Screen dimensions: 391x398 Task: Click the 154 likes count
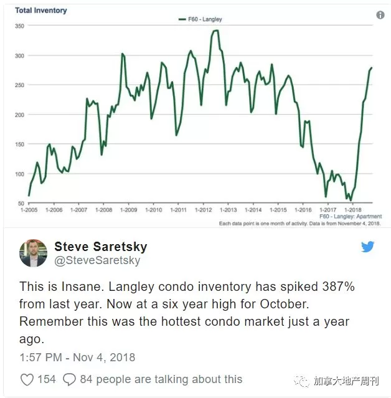point(47,379)
